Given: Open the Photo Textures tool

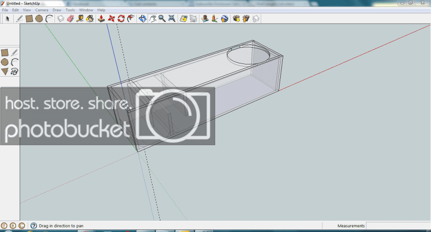Looking at the screenshot, I should (215, 19).
